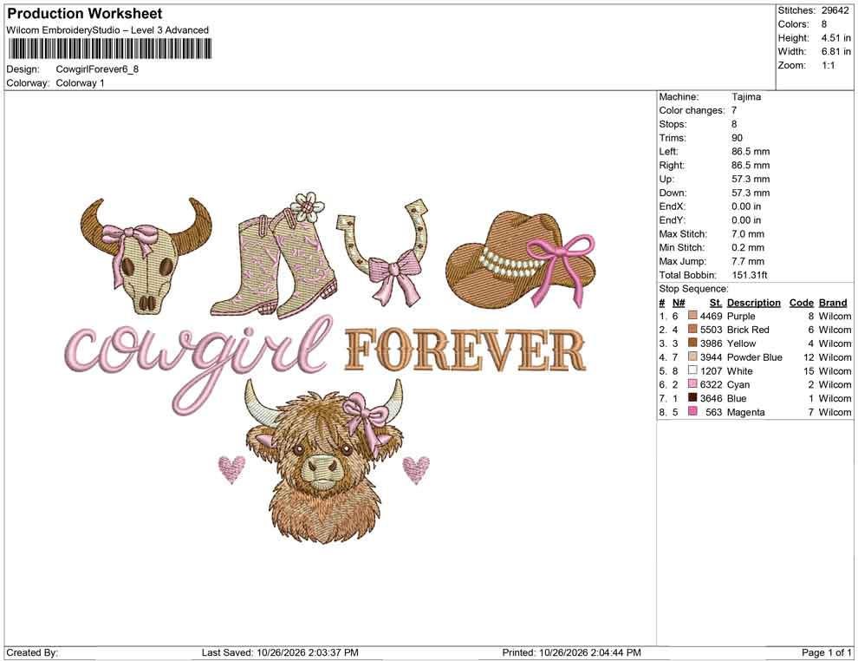
Task: Click the 'Last Saved' timestamp in footer
Action: pos(280,652)
